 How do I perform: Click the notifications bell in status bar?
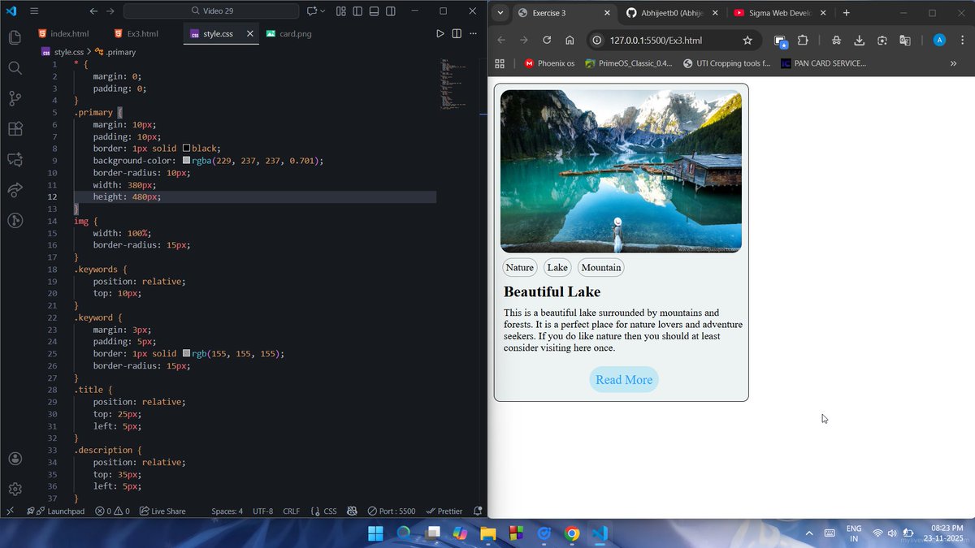(479, 511)
